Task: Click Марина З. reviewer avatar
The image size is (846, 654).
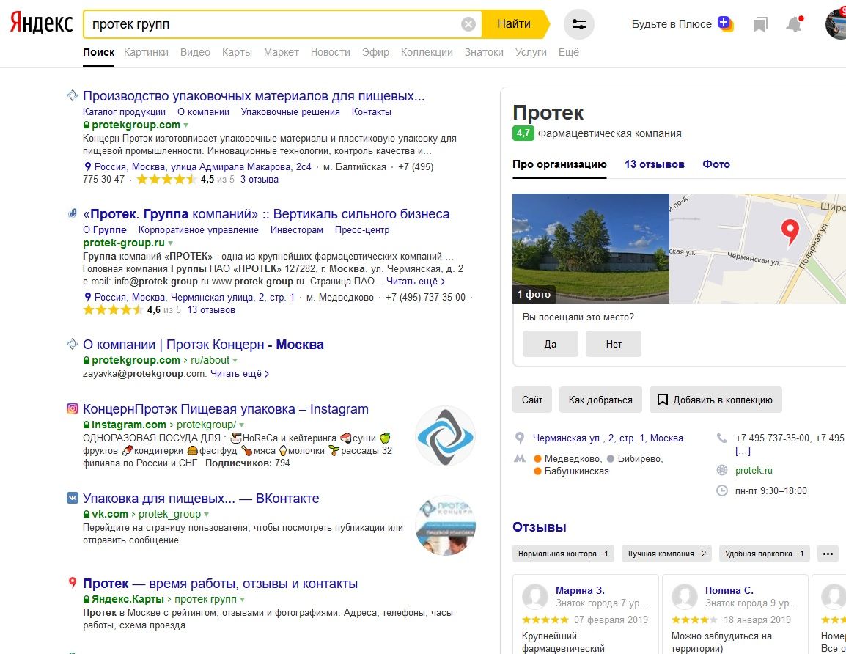Action: (535, 597)
